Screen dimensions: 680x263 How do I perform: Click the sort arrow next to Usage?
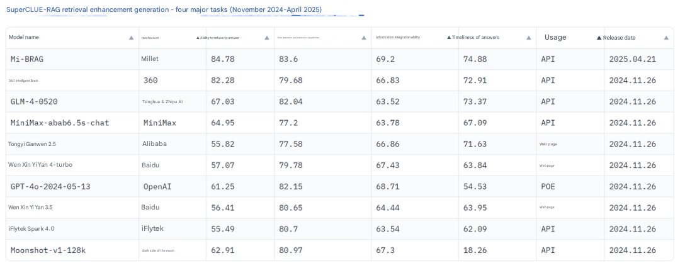599,38
